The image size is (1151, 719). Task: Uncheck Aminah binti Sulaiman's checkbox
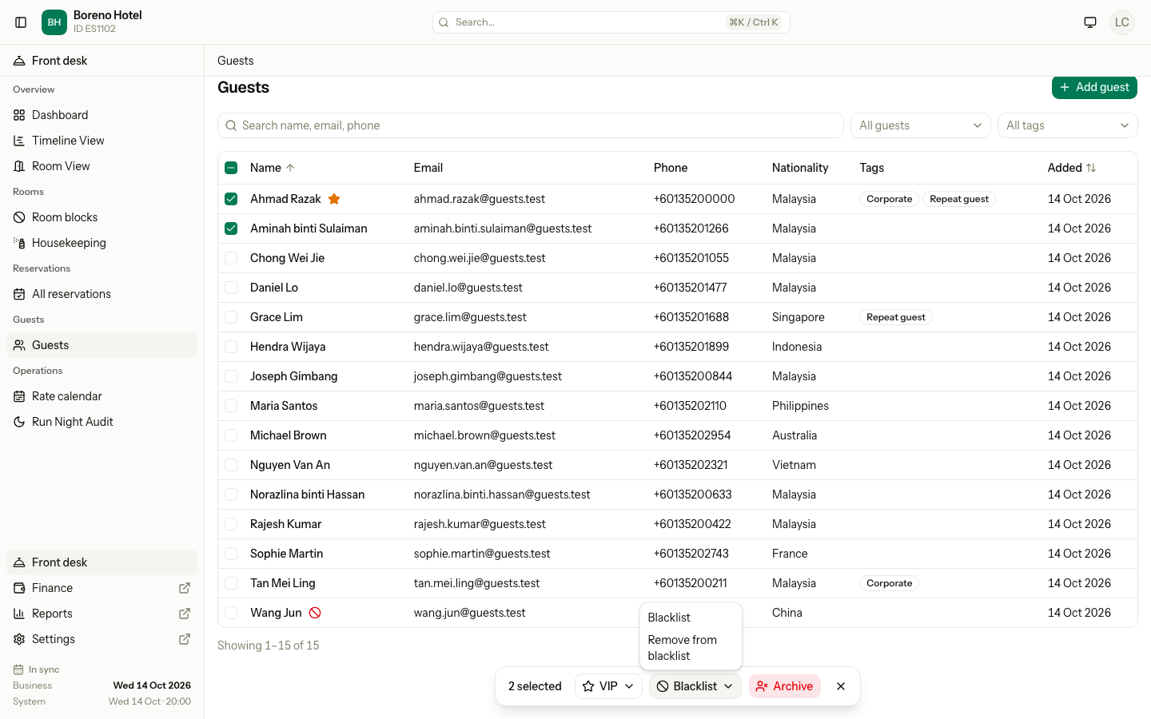[x=231, y=228]
